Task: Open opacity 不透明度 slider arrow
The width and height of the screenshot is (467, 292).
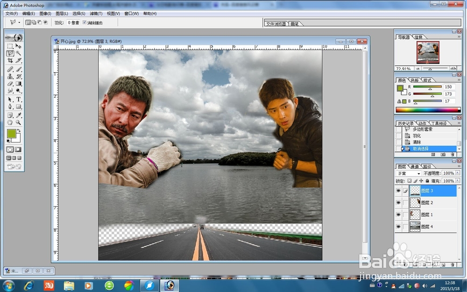Action: (x=458, y=173)
